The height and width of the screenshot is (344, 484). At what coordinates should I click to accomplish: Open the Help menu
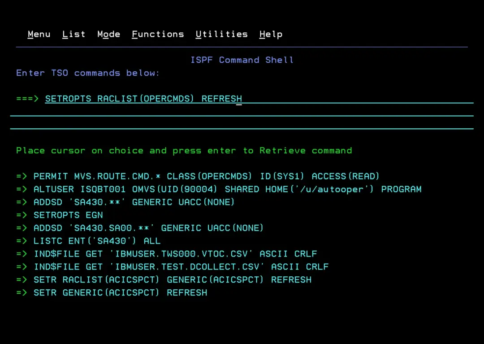[271, 34]
